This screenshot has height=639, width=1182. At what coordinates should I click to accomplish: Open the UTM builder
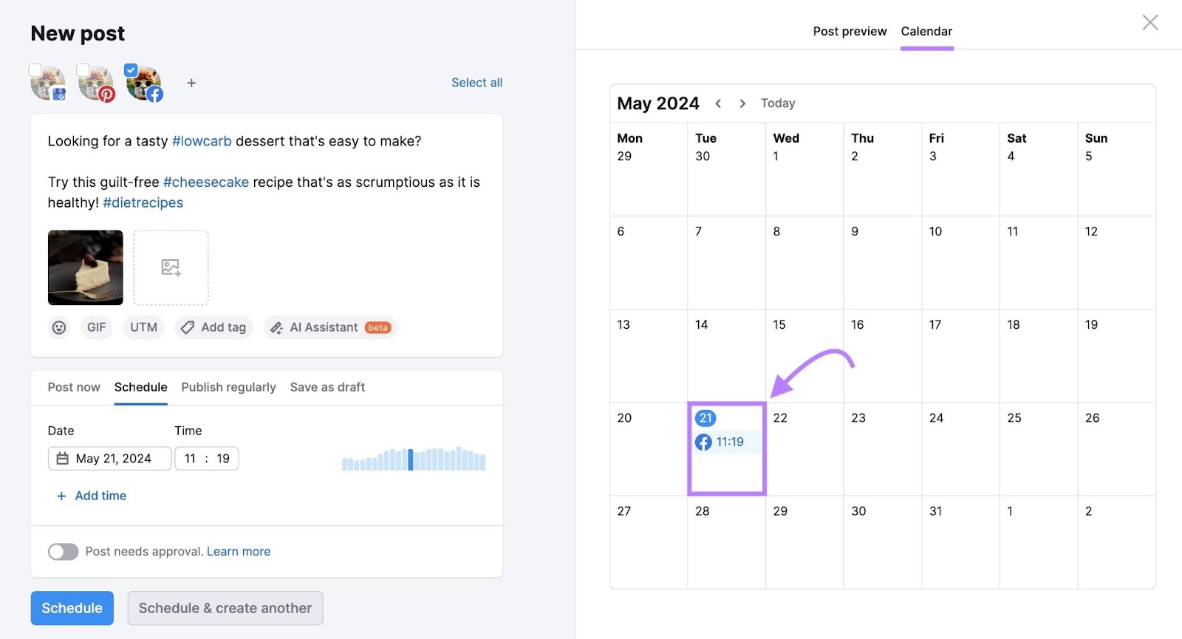click(143, 327)
